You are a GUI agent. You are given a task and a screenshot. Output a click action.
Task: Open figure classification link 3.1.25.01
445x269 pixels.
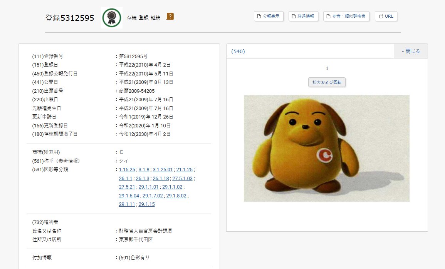[163, 169]
